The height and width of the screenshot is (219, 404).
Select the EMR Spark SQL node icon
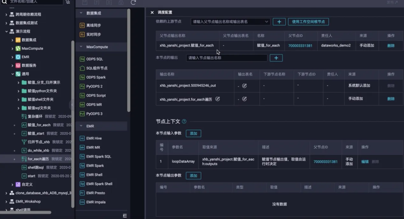82,156
